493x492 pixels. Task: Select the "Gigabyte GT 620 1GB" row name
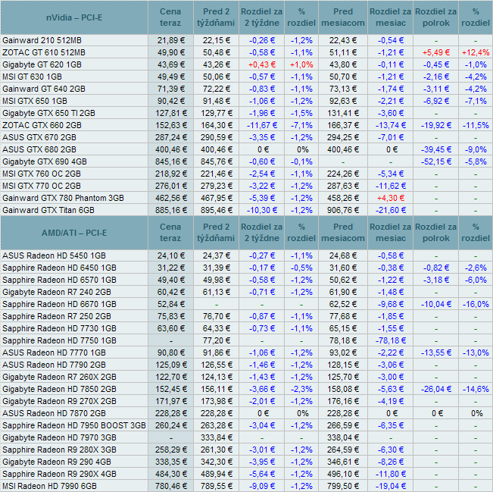(x=42, y=65)
